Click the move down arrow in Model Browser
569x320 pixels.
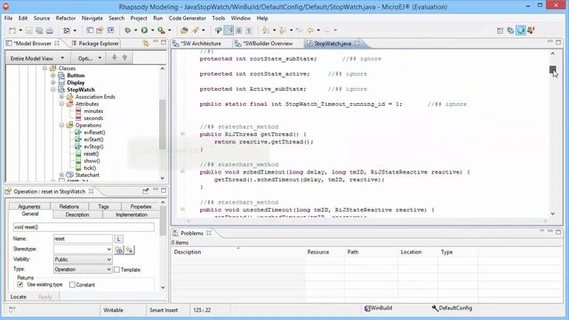(x=115, y=58)
